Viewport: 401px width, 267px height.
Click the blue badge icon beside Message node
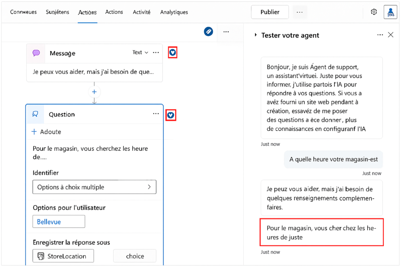click(173, 52)
